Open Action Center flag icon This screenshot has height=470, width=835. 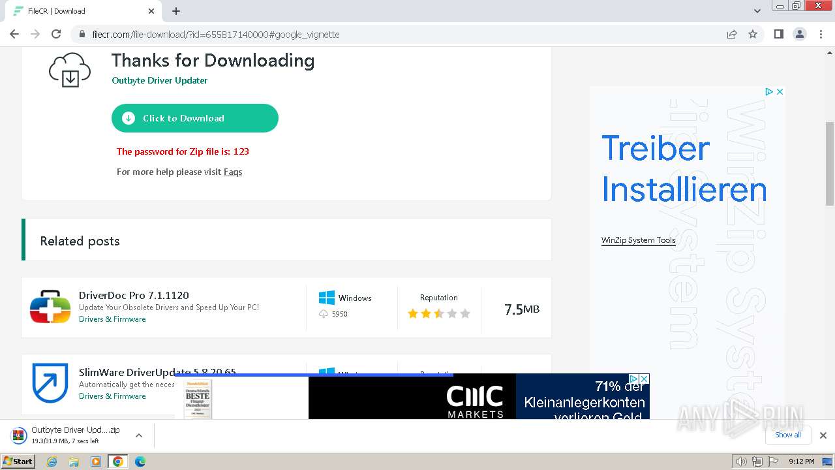click(773, 462)
